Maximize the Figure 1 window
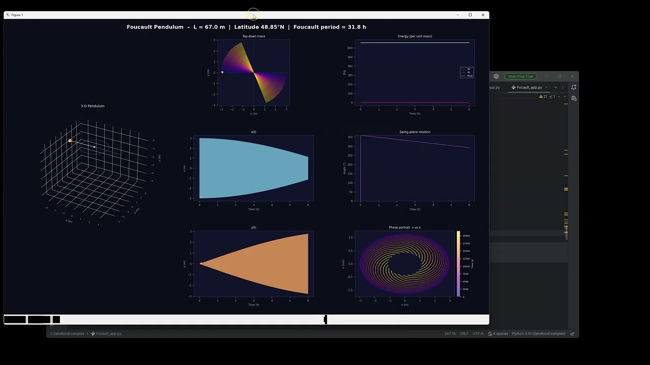Screen dimensions: 650x365 click(x=470, y=15)
